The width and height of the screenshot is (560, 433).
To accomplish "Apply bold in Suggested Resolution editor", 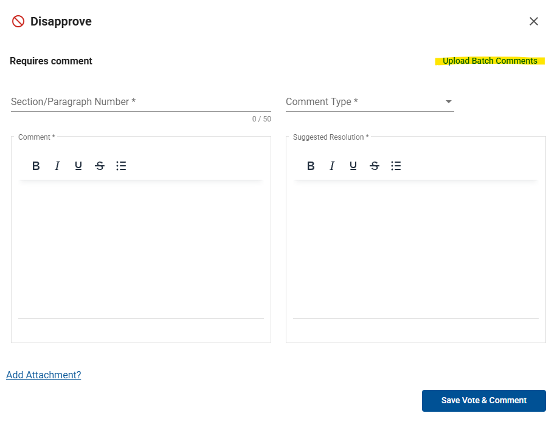I will tap(311, 166).
